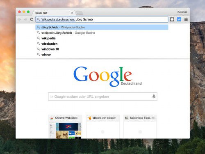The height and width of the screenshot is (154, 205).
Task: Close the Neuer Tab tab
Action: [x=72, y=13]
